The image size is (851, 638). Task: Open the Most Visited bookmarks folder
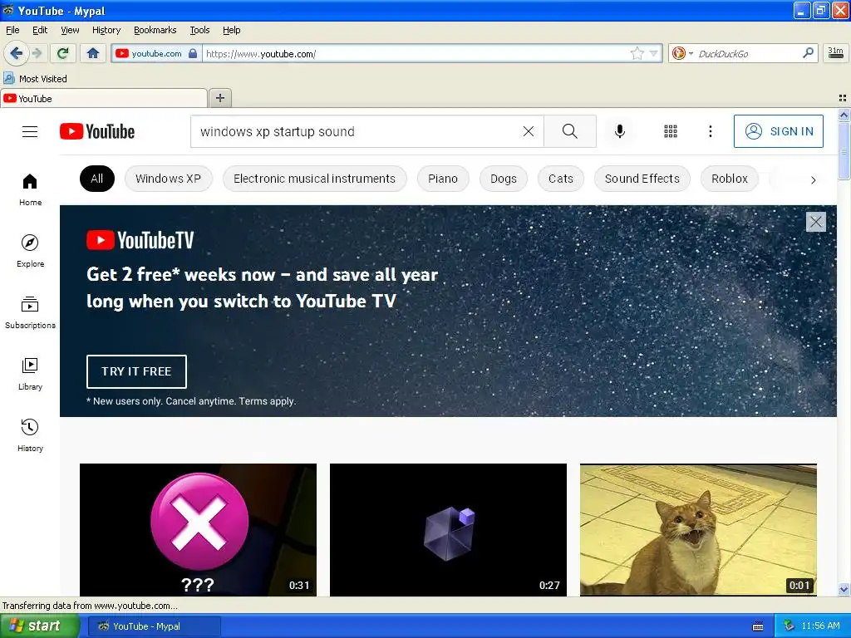(x=36, y=79)
